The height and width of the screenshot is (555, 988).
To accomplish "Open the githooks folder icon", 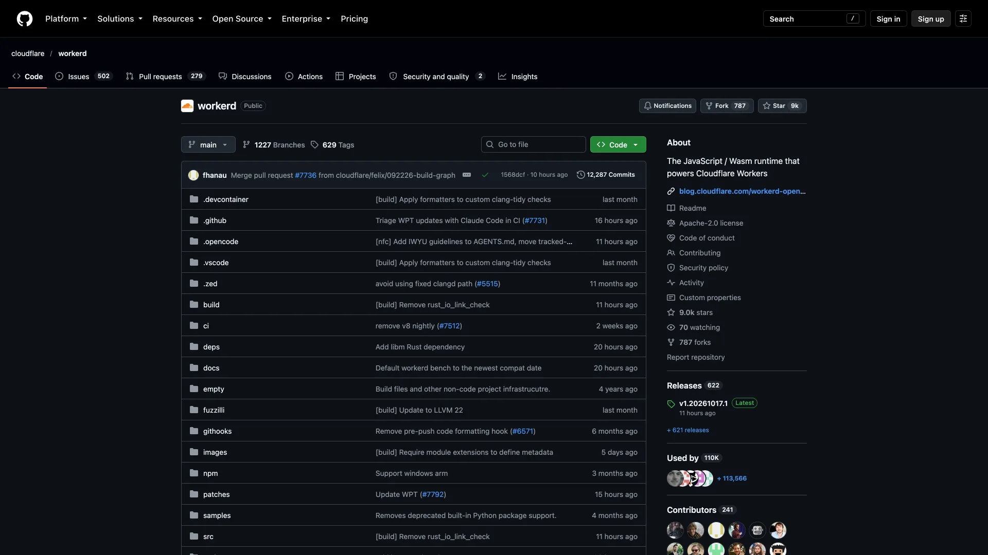I will click(194, 431).
